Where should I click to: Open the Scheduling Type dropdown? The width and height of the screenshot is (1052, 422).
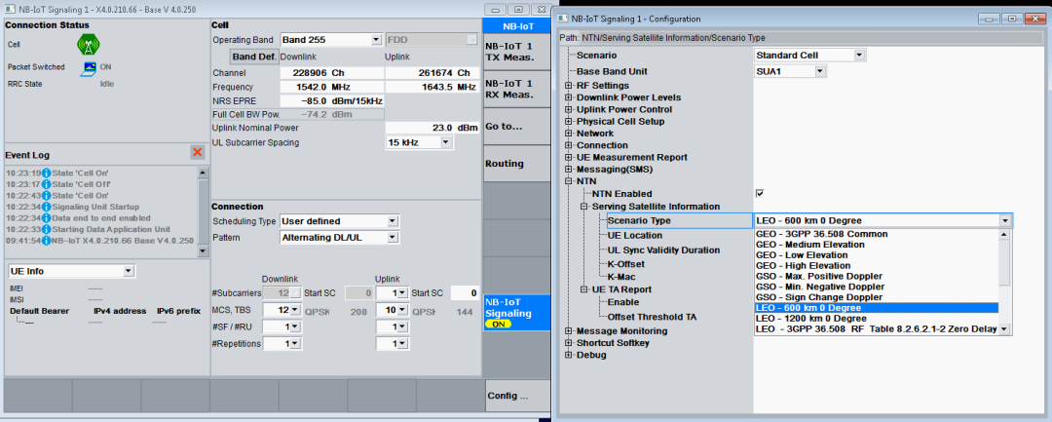(392, 221)
